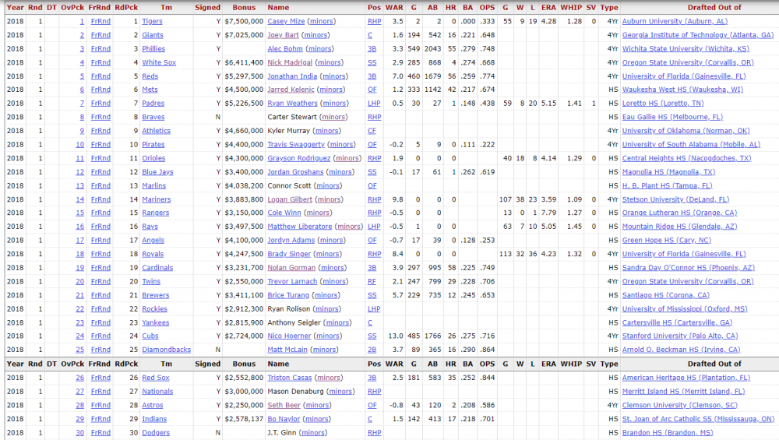Click the minors link beside Joey Bart
779x440 pixels.
pos(315,35)
